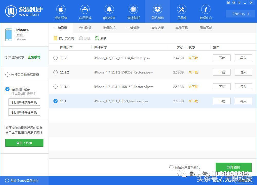Open the 酷炫铃声 ringtones bell icon
The width and height of the screenshot is (257, 185).
coord(109,10)
